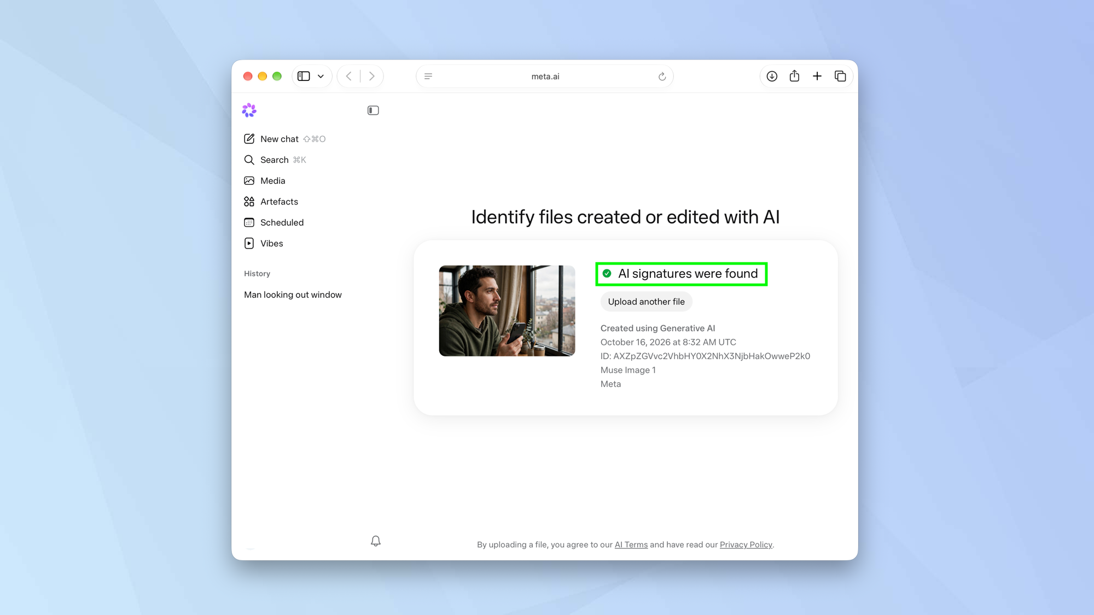This screenshot has height=615, width=1094.
Task: Click the 'October 16, 2026 at 8:32 AM UTC' text
Action: (x=668, y=342)
